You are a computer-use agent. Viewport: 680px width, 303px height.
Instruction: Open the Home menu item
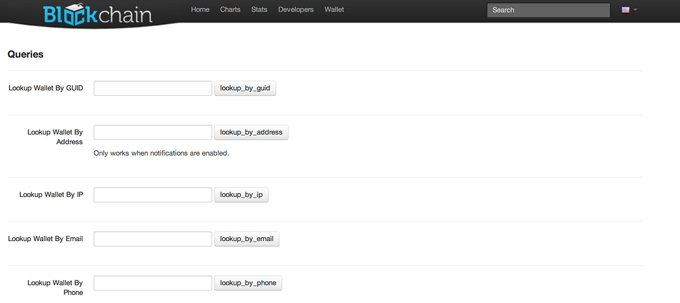(x=200, y=10)
